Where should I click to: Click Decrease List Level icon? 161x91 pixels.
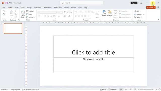pyautogui.click(x=86, y=12)
